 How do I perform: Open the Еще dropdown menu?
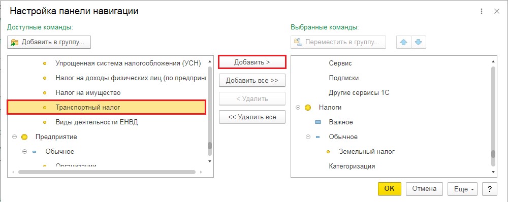[x=463, y=189]
